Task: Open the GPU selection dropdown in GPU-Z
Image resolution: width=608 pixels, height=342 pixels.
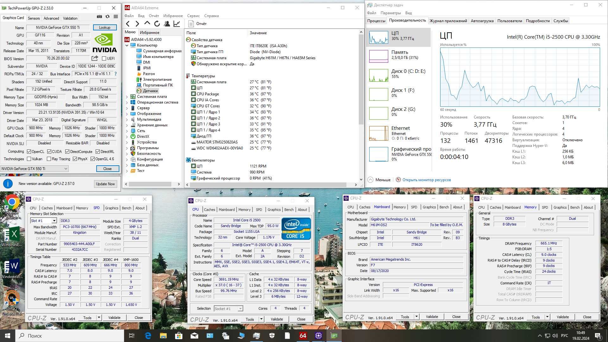Action: point(34,169)
